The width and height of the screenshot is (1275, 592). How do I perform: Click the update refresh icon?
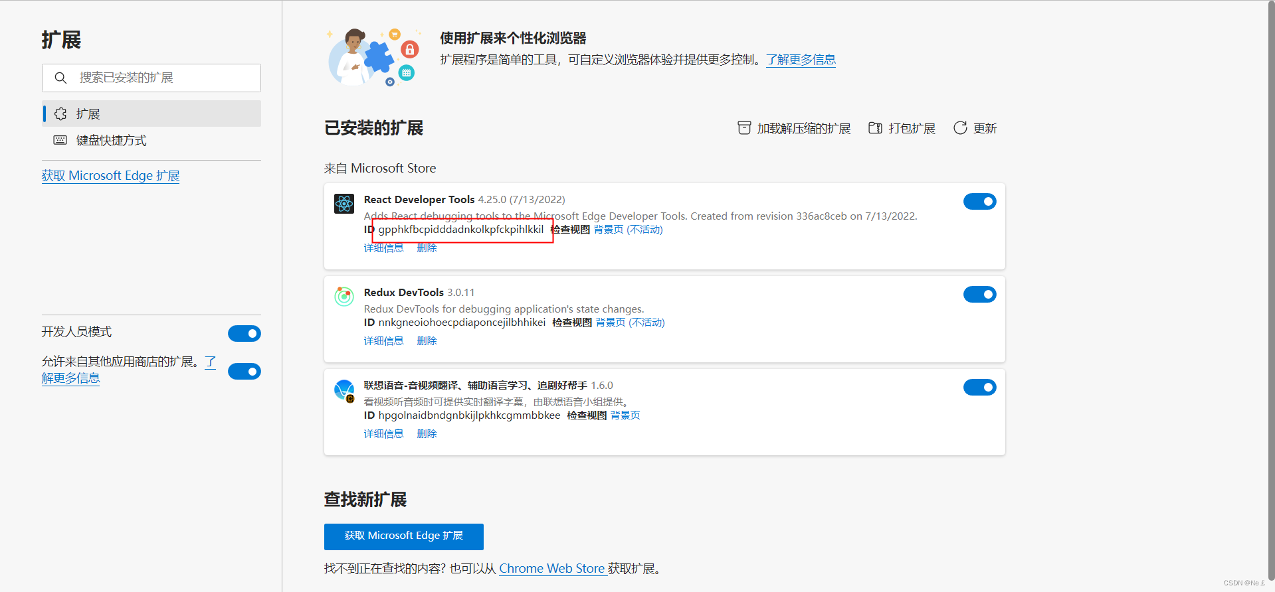[x=960, y=128]
